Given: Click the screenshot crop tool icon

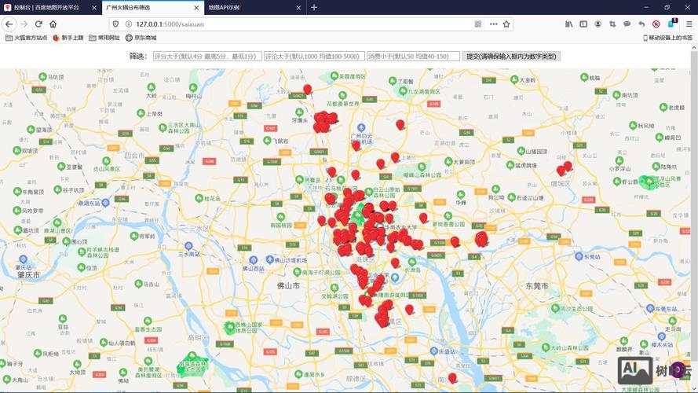Looking at the screenshot, I should 612,24.
